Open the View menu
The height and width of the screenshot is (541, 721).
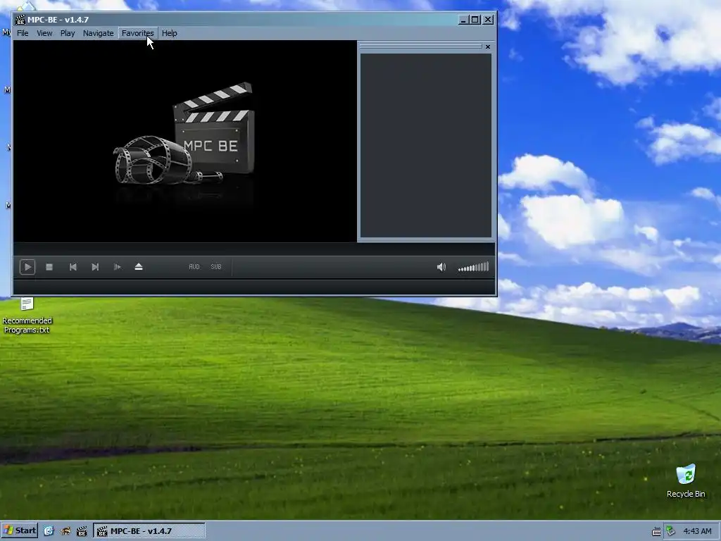pos(44,33)
